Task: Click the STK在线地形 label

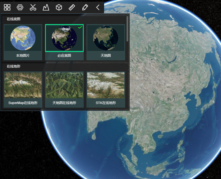Action: pyautogui.click(x=106, y=103)
